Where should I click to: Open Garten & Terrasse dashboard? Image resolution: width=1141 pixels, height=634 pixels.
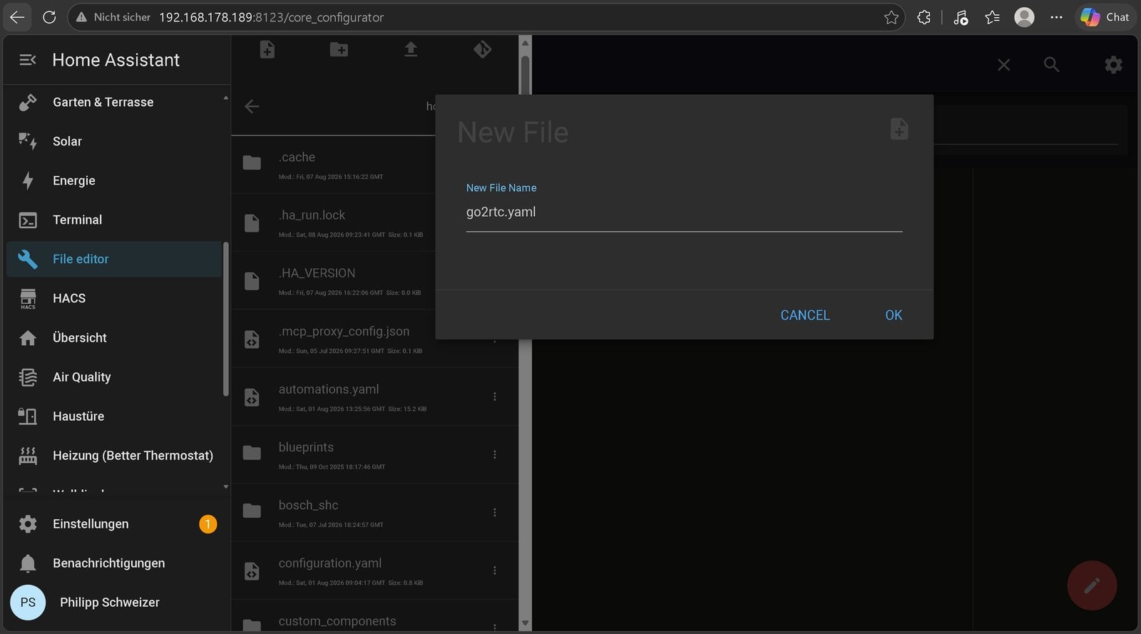[114, 102]
